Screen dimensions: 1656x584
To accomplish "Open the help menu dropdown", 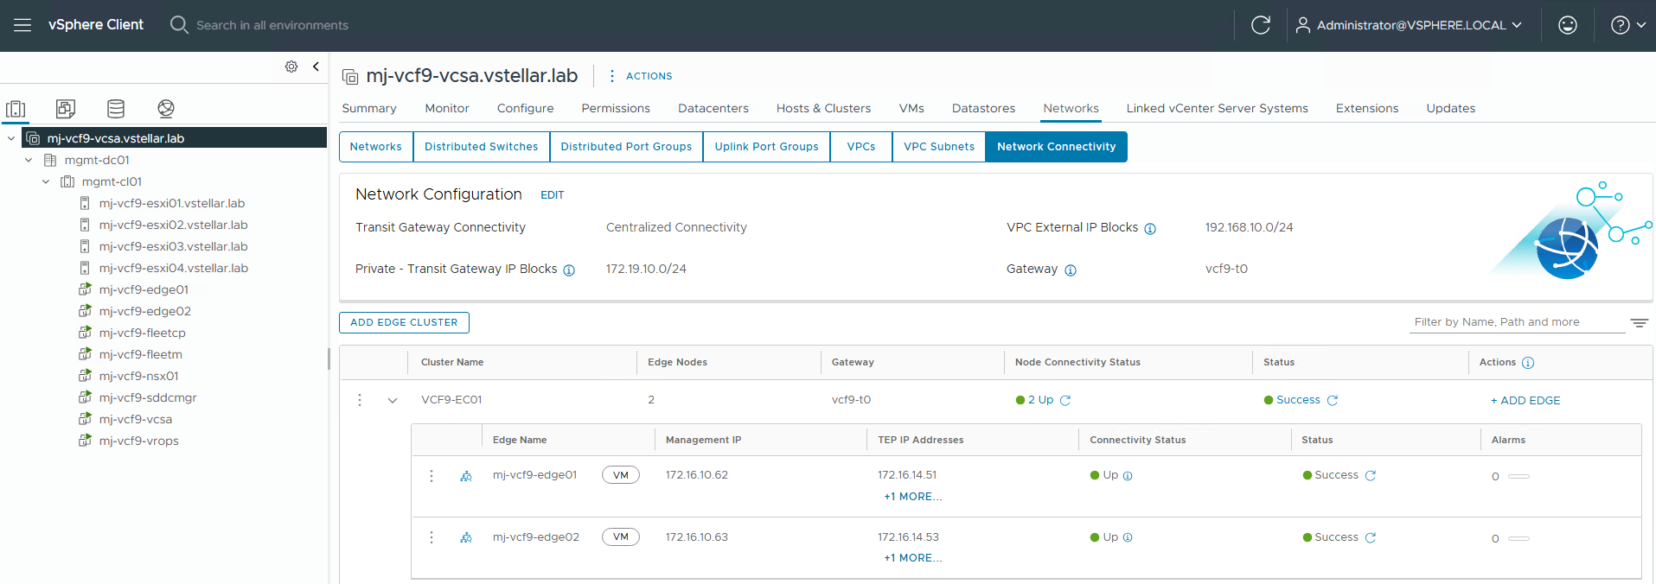I will point(1627,25).
